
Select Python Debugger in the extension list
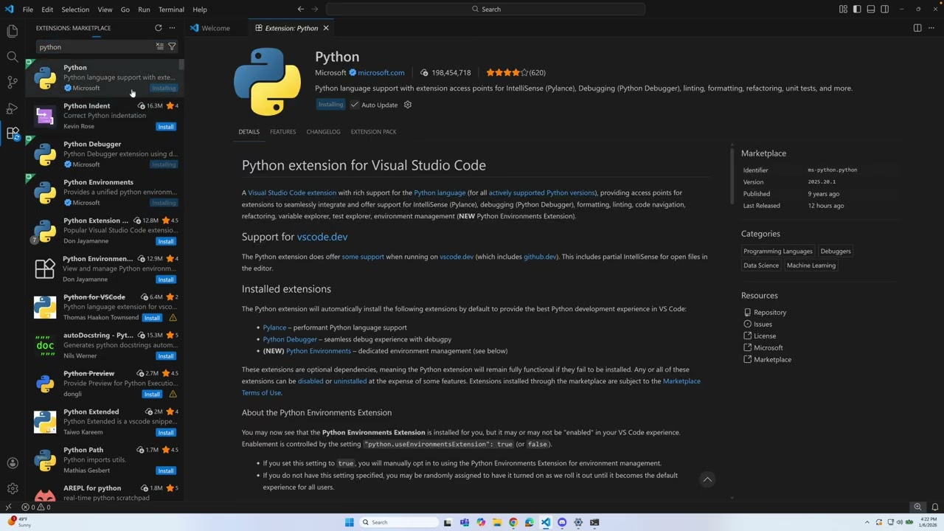click(105, 153)
